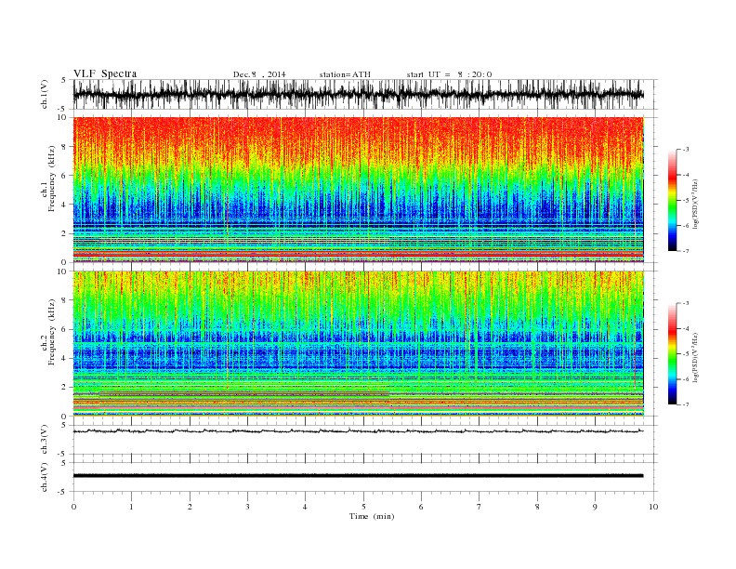The image size is (736, 569).
Task: Click the "station=ATH" label
Action: tap(345, 74)
